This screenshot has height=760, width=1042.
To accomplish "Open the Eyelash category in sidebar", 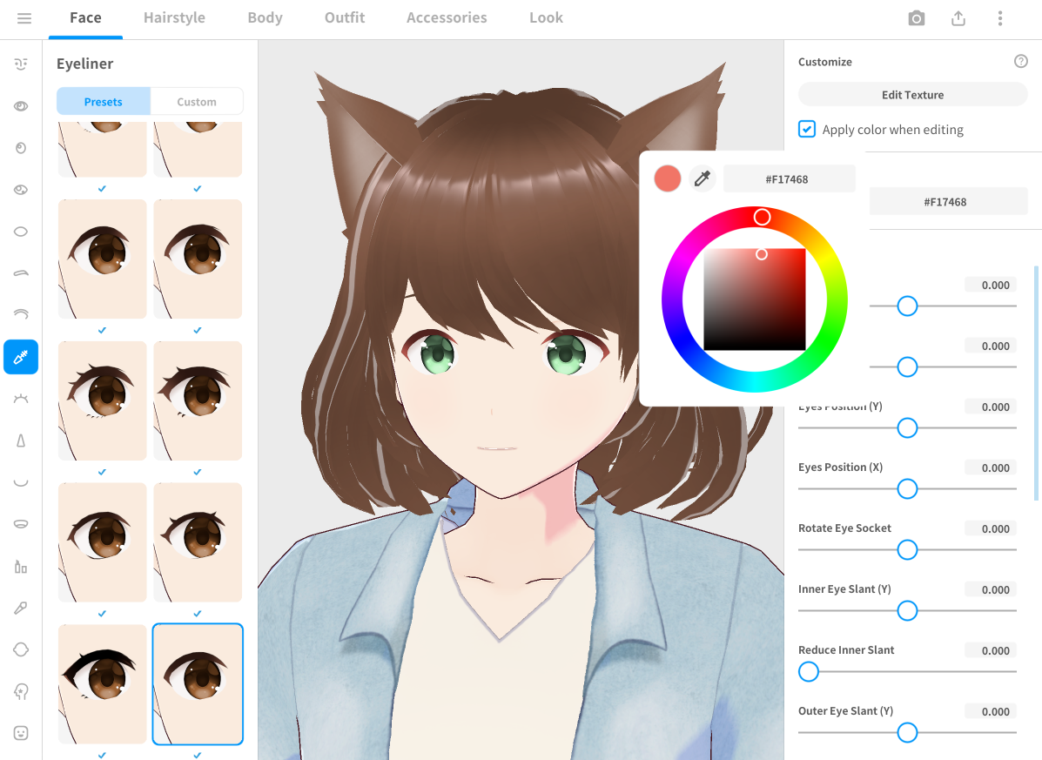I will [21, 399].
